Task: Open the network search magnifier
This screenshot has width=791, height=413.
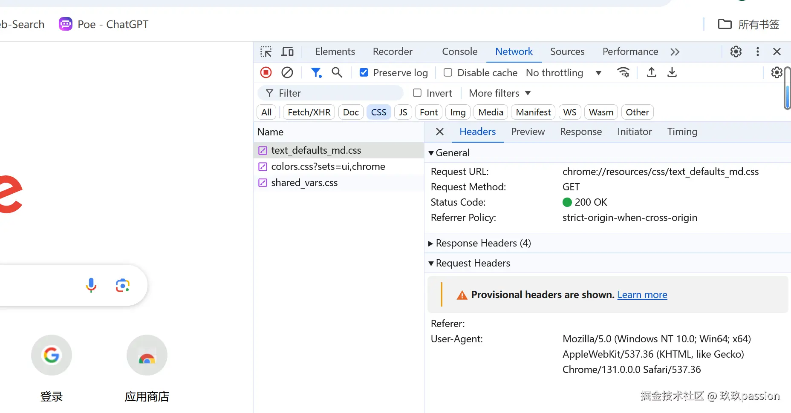Action: tap(337, 73)
